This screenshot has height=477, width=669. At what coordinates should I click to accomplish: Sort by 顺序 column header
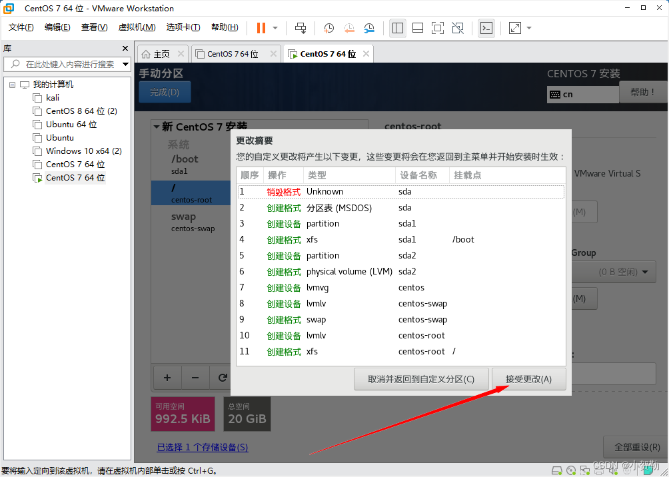click(x=250, y=175)
